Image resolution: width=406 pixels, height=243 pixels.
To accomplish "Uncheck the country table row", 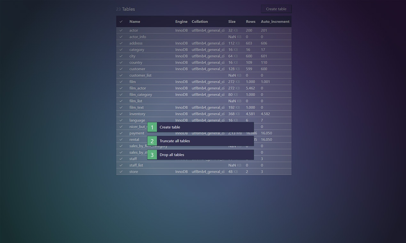I will (x=121, y=62).
